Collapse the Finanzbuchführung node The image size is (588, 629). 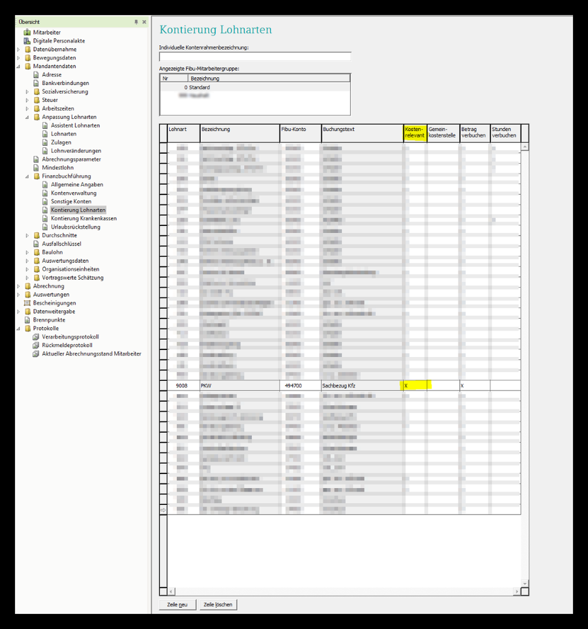(27, 176)
